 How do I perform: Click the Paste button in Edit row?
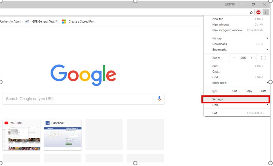point(263,91)
